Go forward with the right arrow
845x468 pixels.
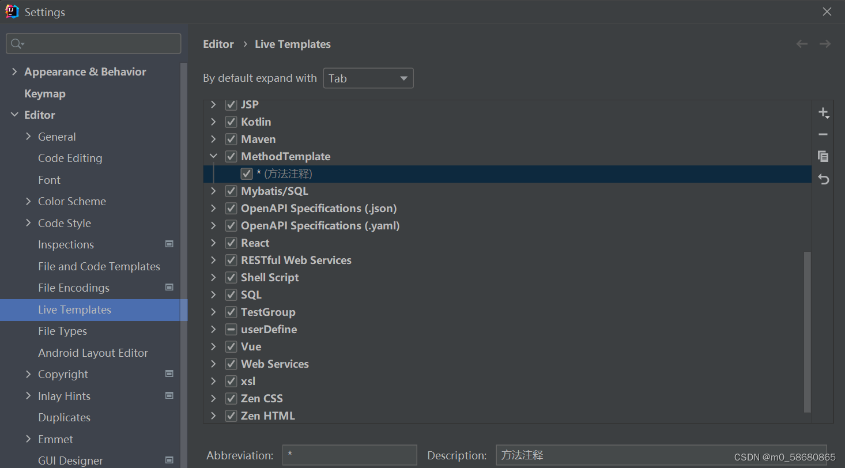[825, 44]
